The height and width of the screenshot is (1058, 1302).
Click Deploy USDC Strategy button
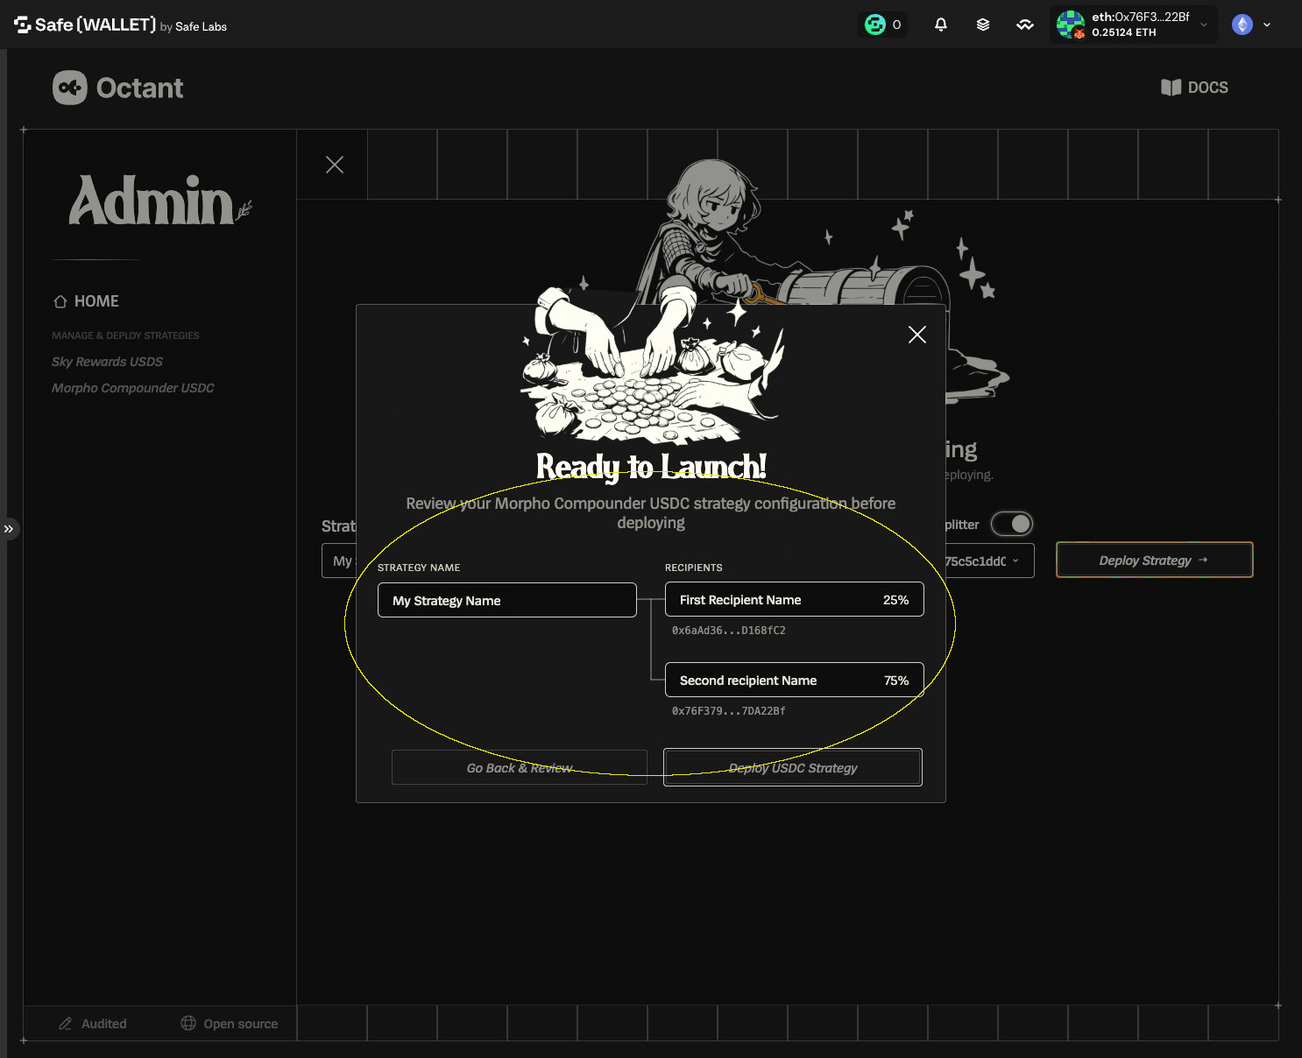[x=793, y=767]
